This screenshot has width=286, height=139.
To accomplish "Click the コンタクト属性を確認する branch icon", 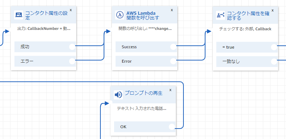I will coord(221,15).
